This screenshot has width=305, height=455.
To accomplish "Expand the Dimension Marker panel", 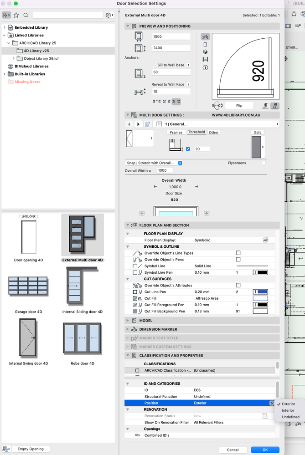I will click(128, 329).
